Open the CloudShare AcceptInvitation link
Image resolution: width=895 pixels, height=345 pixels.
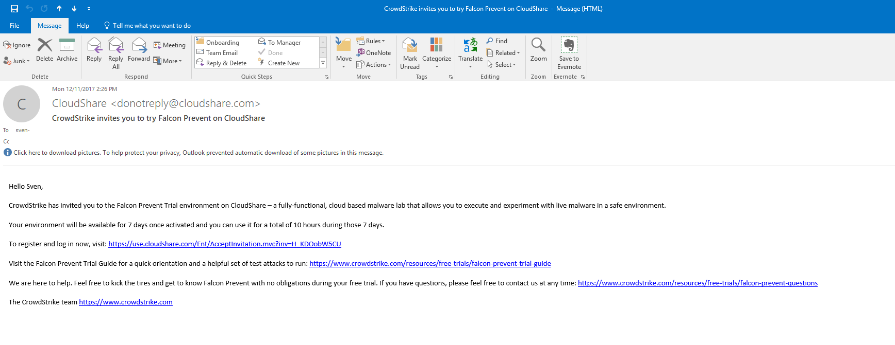pos(224,244)
